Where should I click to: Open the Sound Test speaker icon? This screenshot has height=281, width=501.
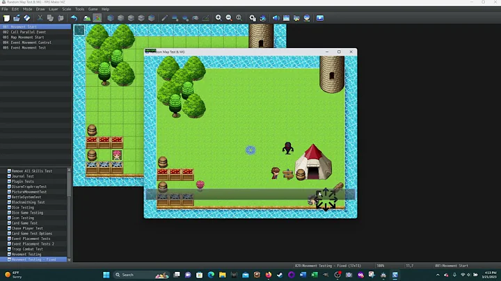coord(276,18)
